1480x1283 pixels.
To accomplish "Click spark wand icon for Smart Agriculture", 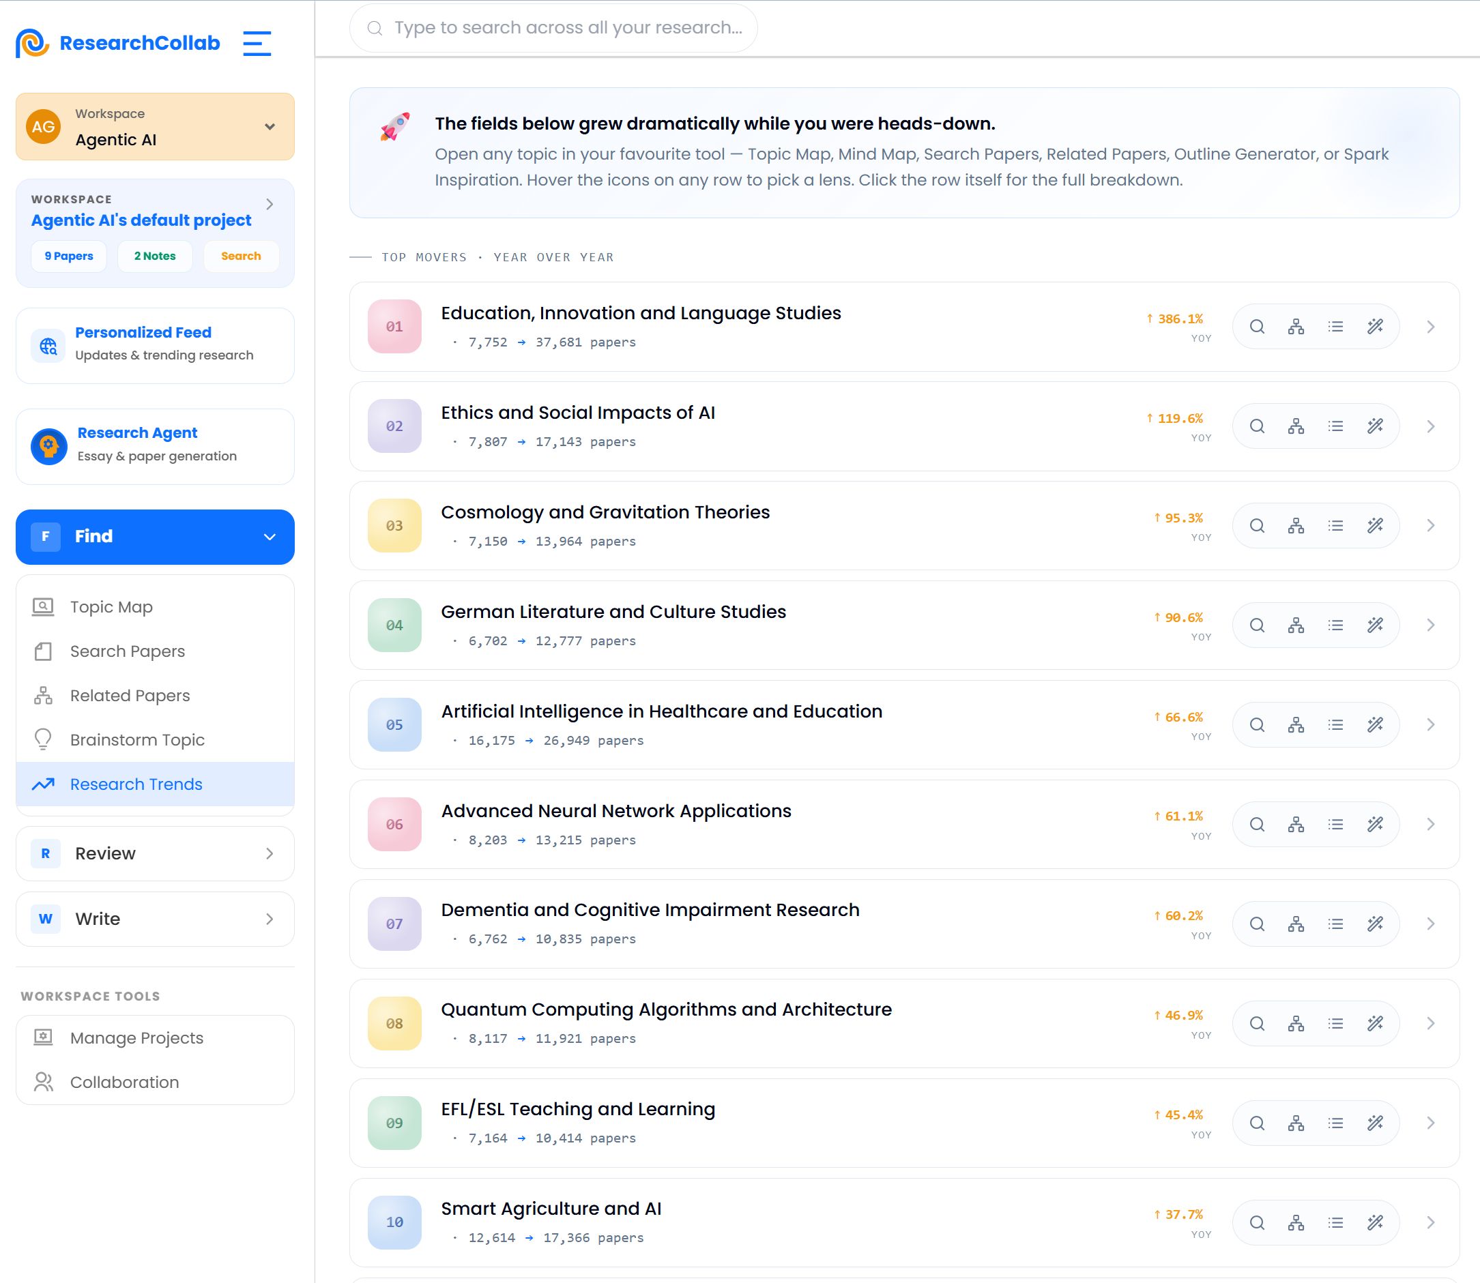I will (1375, 1222).
